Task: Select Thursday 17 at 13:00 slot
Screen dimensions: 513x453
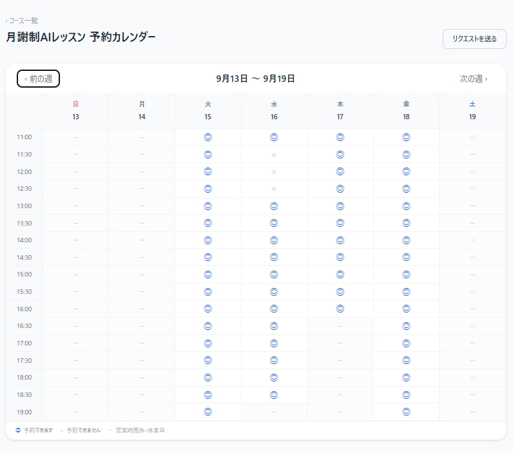Action: 340,206
